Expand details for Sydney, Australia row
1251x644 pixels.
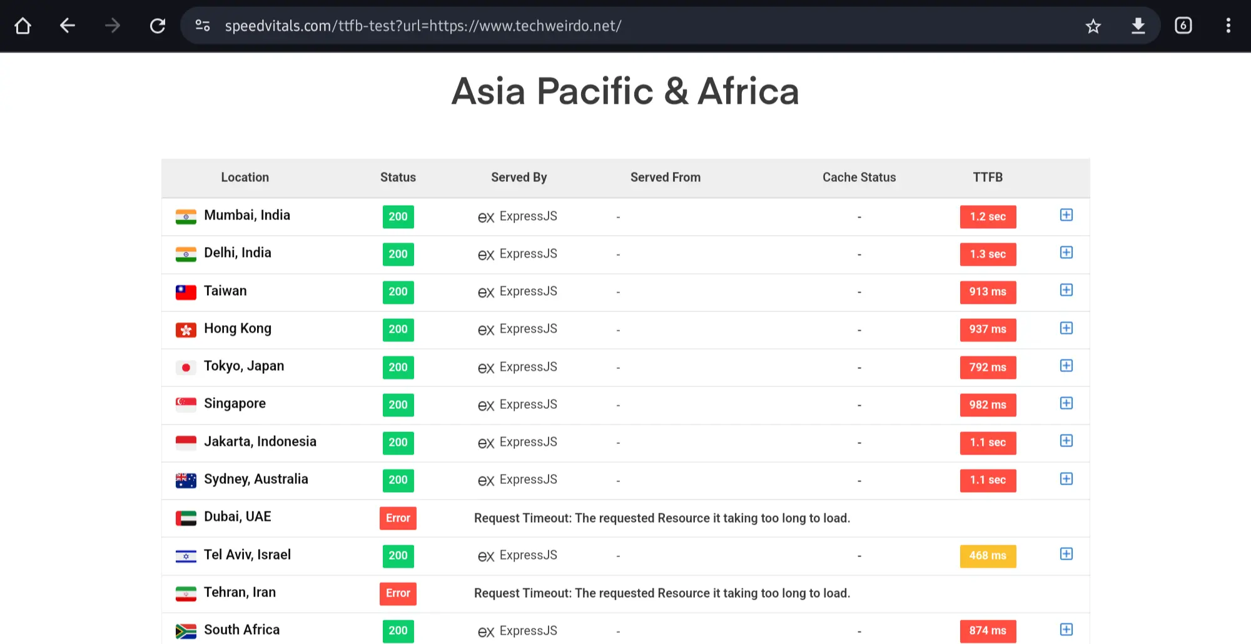1066,479
